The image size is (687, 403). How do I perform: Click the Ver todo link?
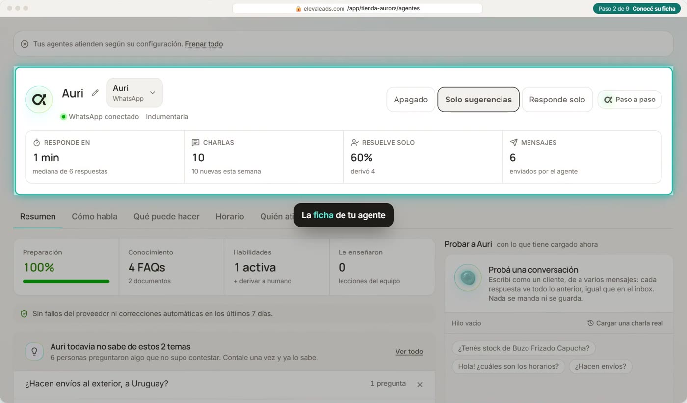pyautogui.click(x=409, y=352)
